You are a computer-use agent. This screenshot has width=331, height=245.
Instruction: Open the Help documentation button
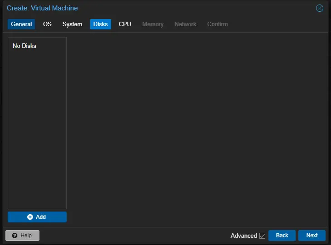[22, 236]
